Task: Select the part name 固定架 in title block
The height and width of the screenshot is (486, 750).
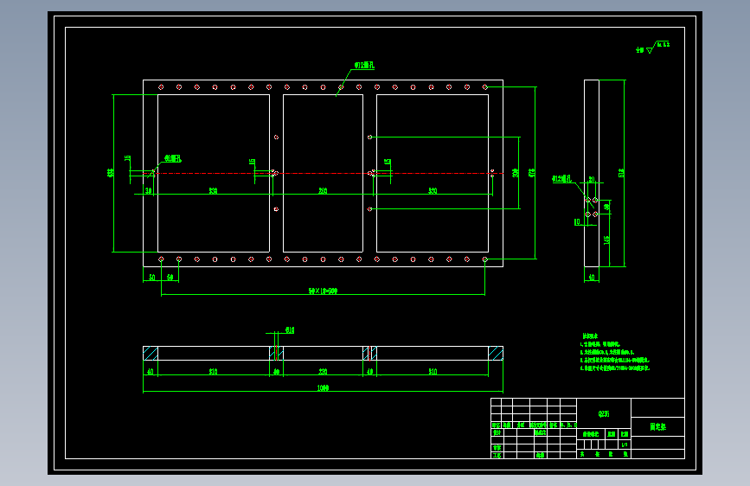Action: pos(657,426)
